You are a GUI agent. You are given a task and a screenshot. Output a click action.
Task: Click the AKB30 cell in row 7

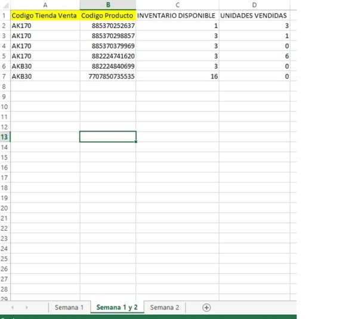45,76
